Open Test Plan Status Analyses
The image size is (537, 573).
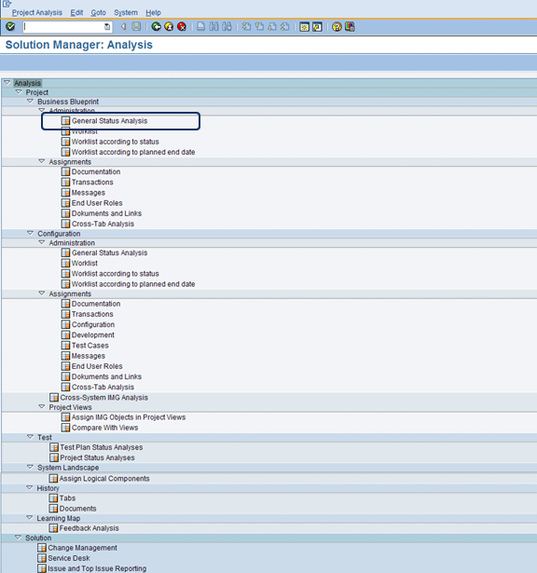[102, 447]
